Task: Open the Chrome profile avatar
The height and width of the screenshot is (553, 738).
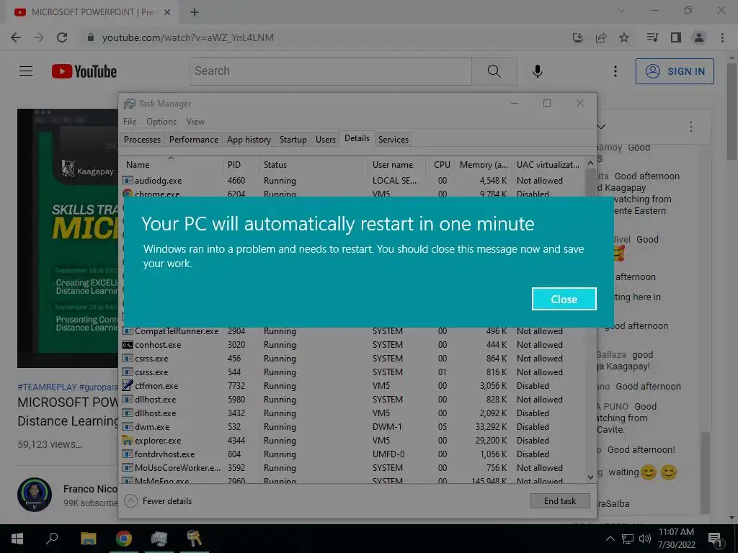Action: tap(699, 37)
